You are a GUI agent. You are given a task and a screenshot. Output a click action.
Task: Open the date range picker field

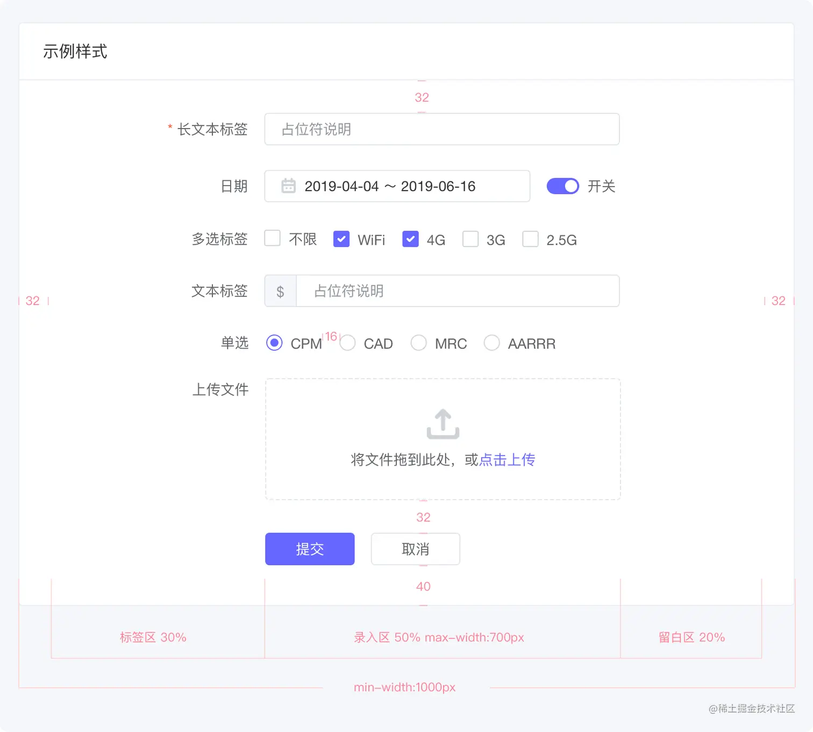tap(397, 186)
